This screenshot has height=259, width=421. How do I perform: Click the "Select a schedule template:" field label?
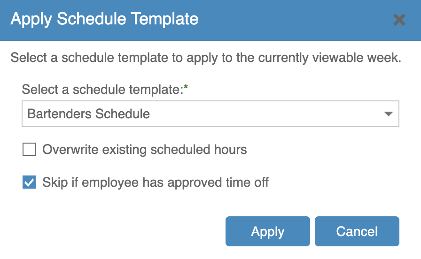coord(102,89)
